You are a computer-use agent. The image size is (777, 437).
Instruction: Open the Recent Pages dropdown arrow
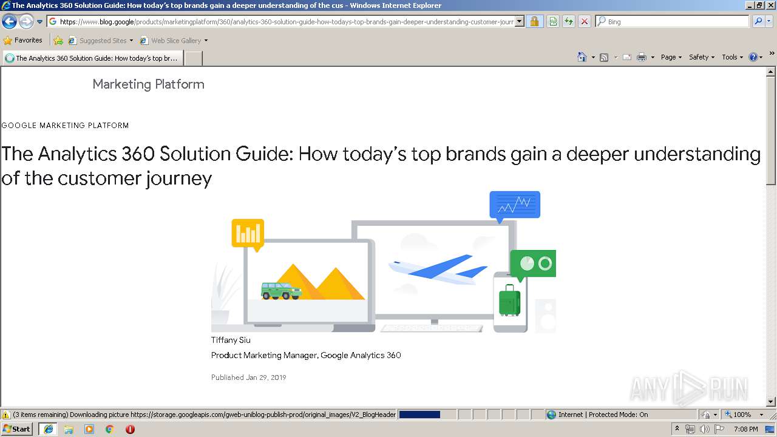[x=40, y=22]
